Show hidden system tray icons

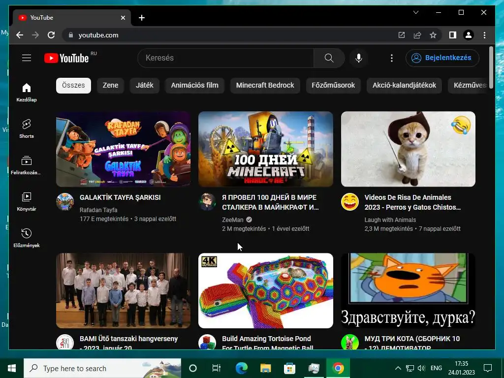pos(398,368)
